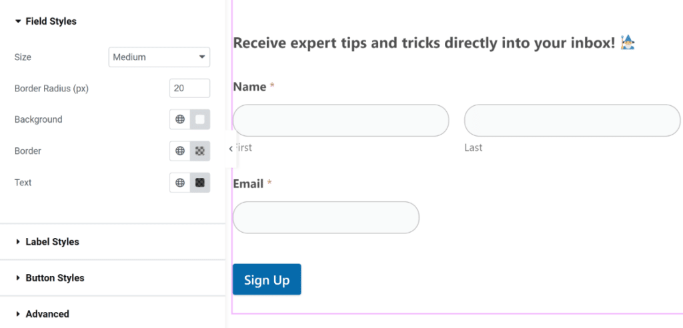Expand the Advanced section

click(x=47, y=314)
